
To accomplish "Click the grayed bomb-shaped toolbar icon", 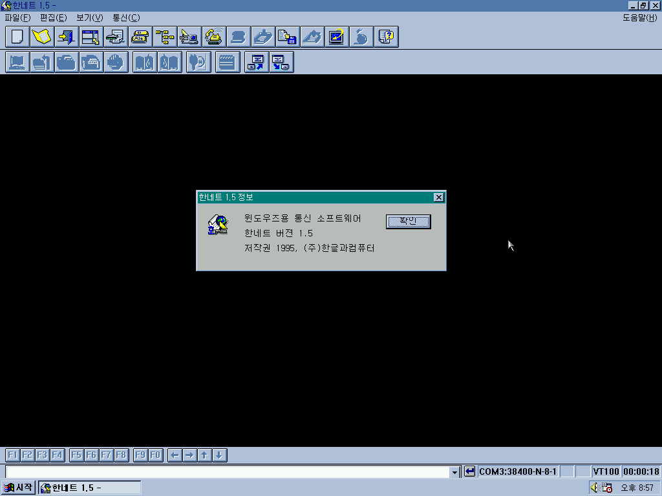I will (x=361, y=37).
